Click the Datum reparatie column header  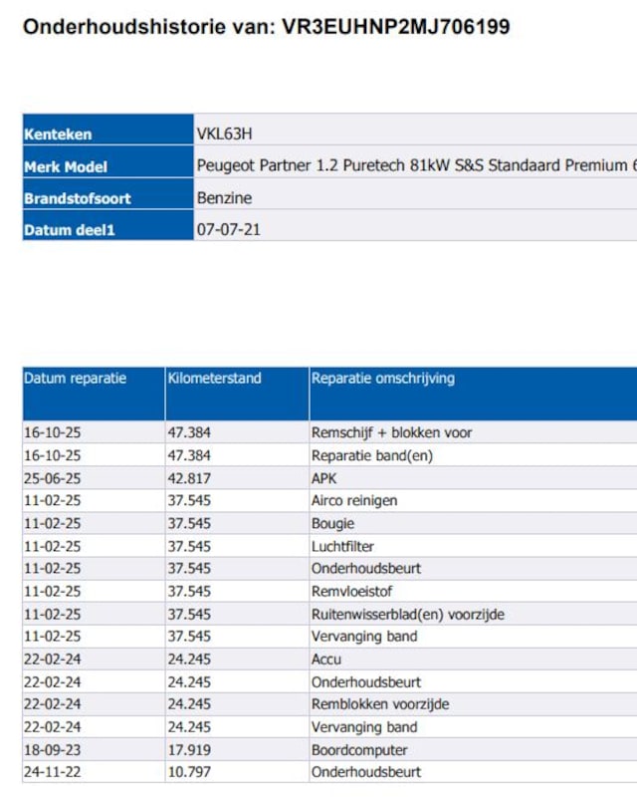[x=76, y=379]
